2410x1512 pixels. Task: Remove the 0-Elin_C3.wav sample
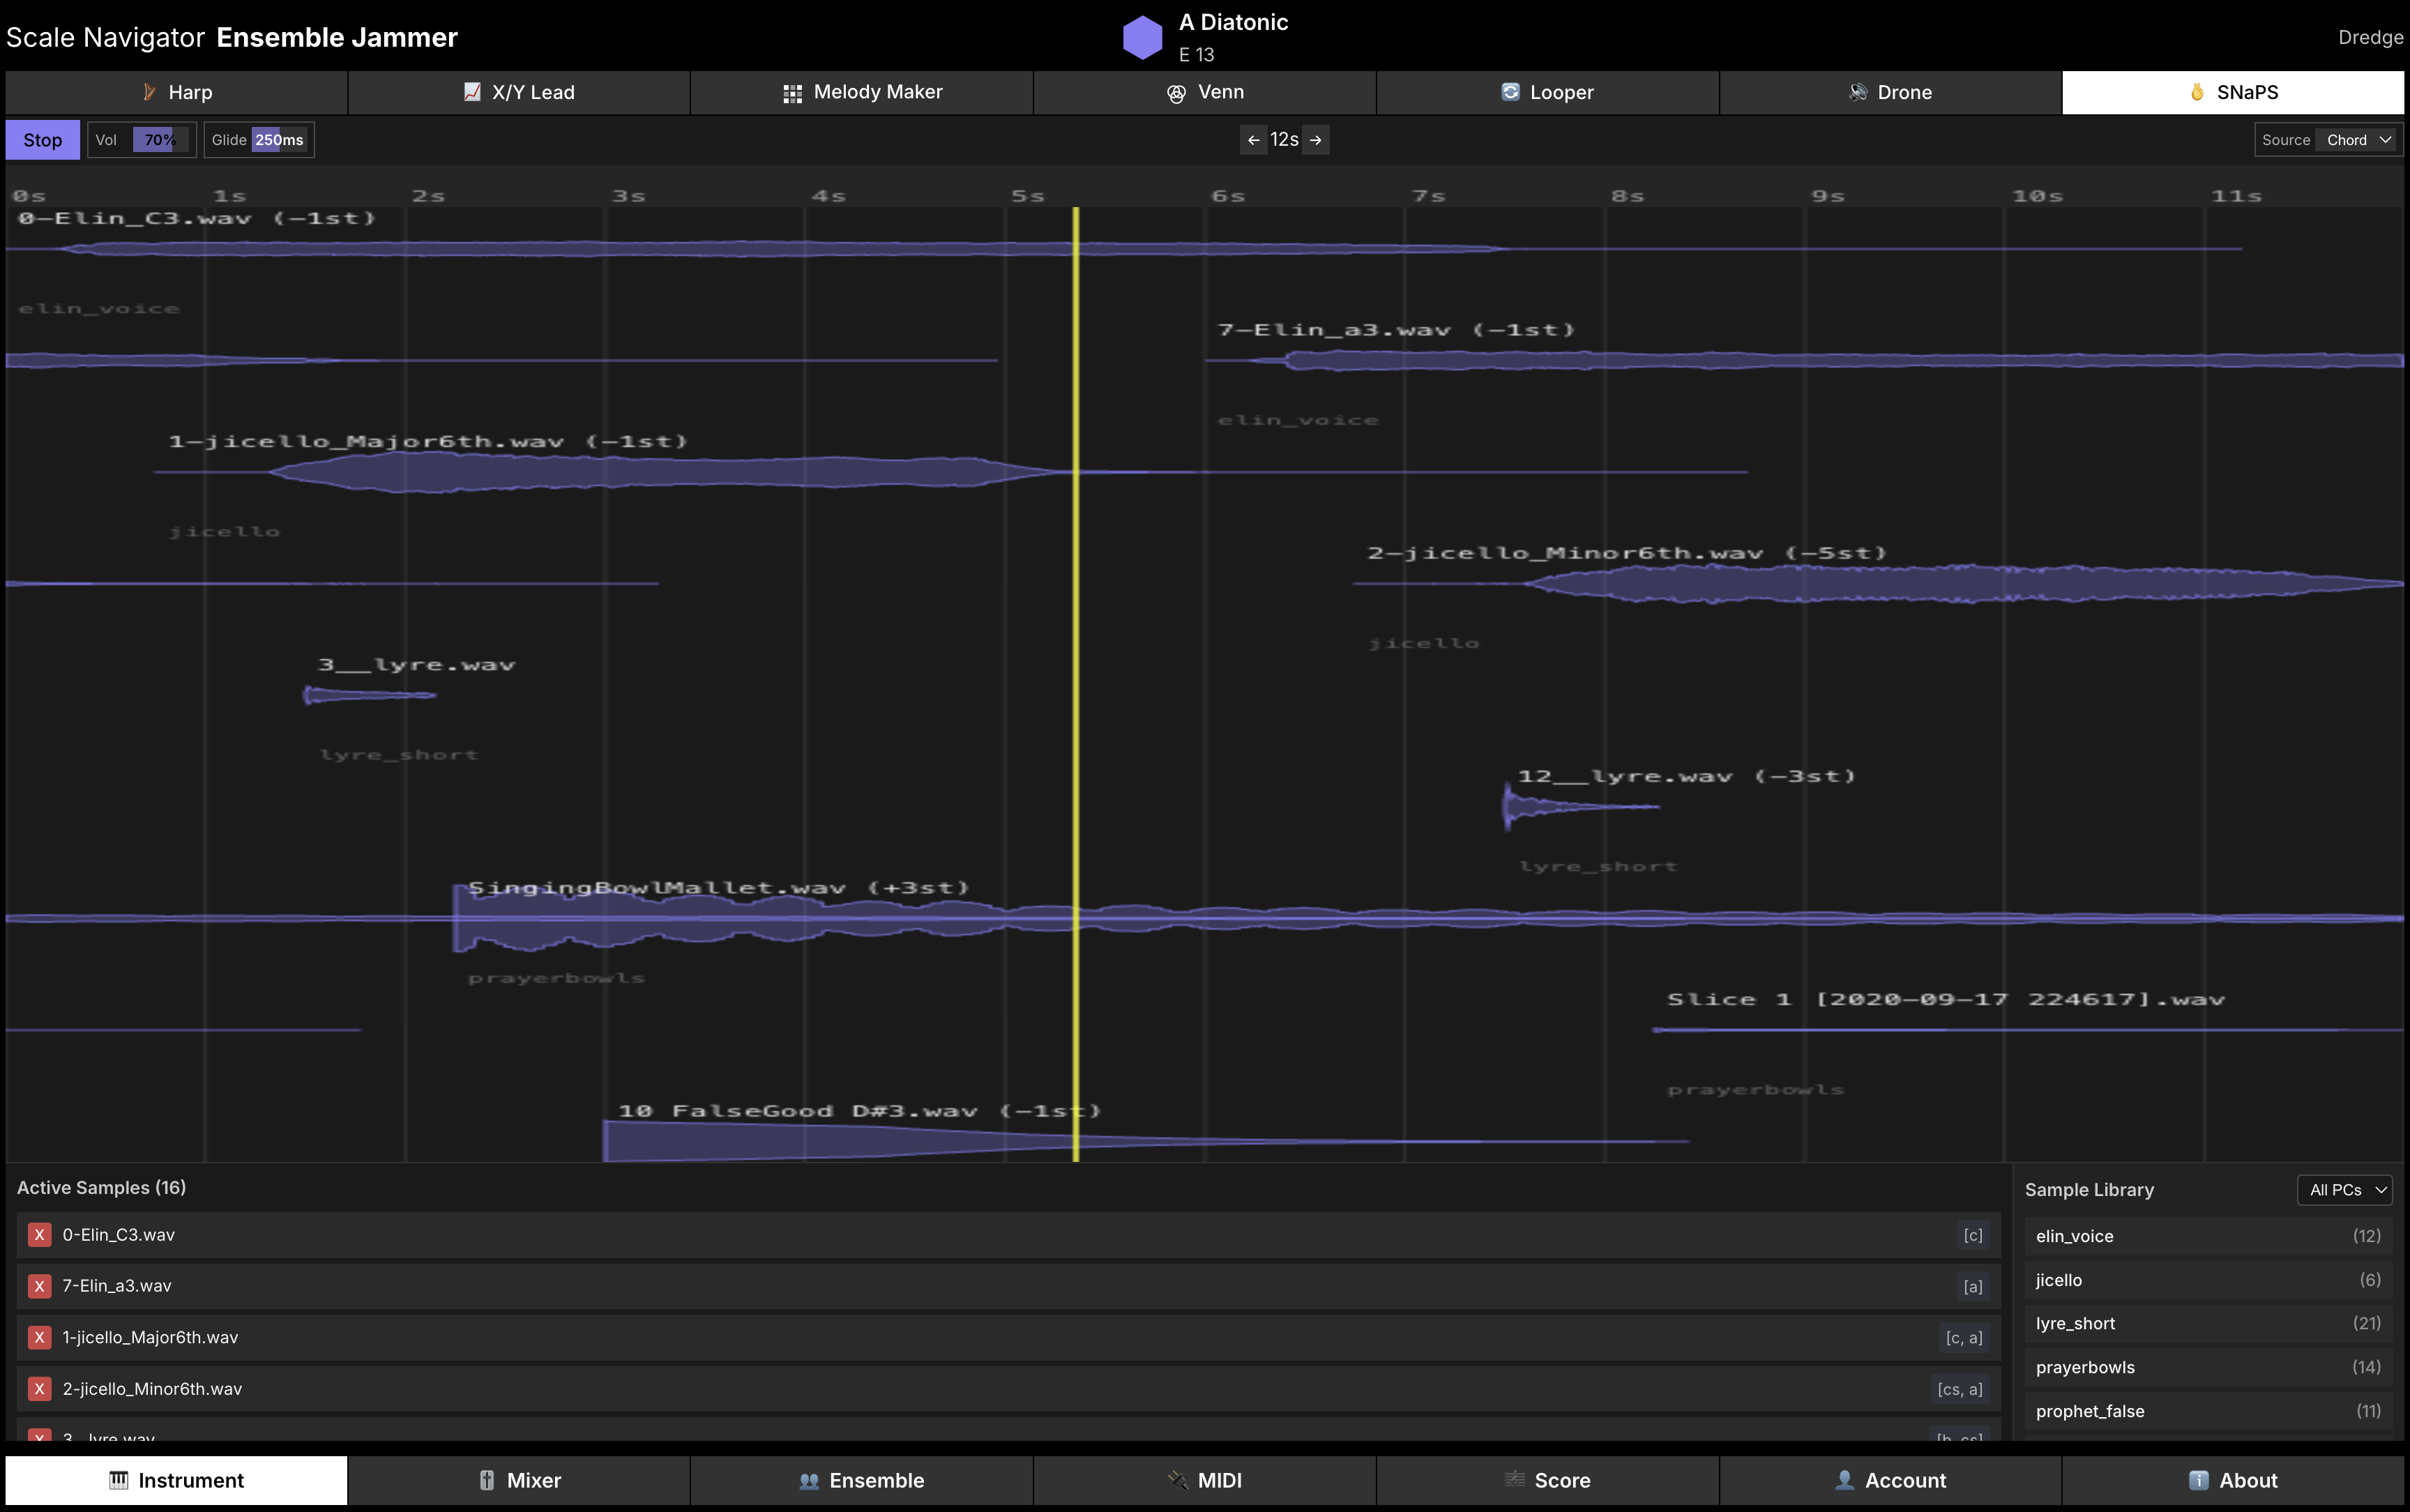click(39, 1235)
